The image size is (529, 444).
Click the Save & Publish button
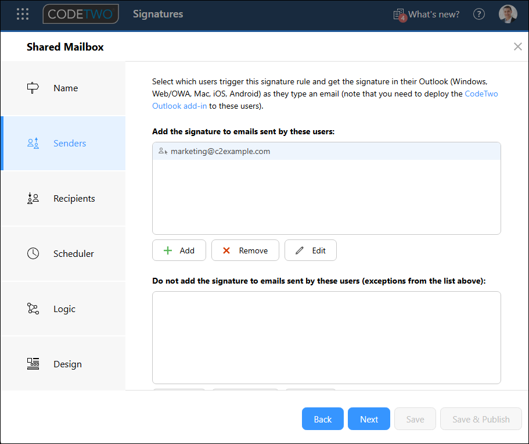click(x=481, y=419)
